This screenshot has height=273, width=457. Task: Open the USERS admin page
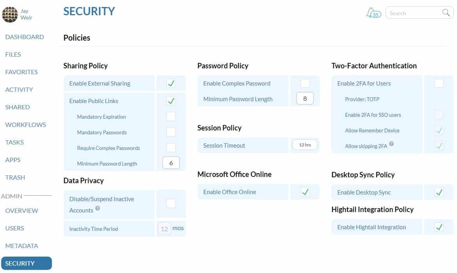[x=15, y=228]
